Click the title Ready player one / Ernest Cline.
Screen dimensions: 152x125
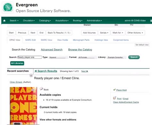57,78
